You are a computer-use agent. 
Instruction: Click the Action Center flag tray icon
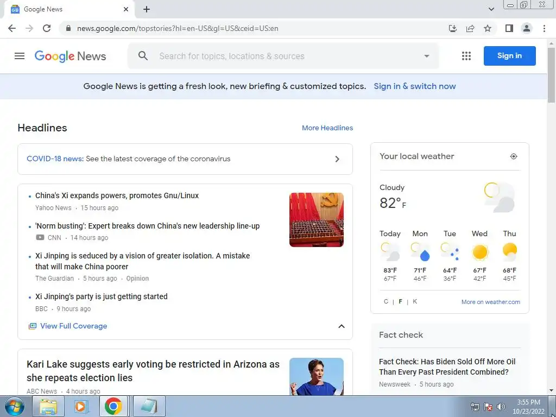point(488,407)
